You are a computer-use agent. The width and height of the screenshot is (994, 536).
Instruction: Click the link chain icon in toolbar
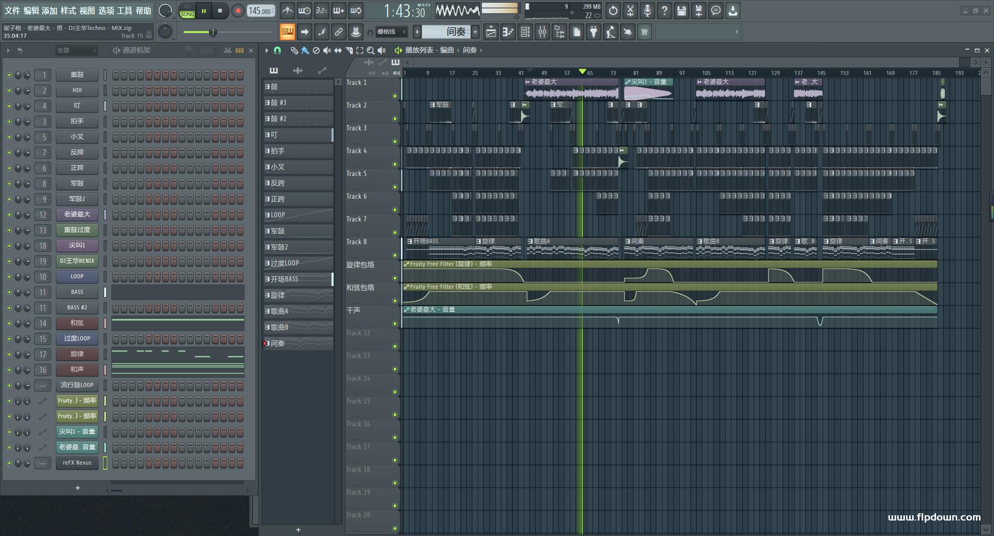[339, 32]
